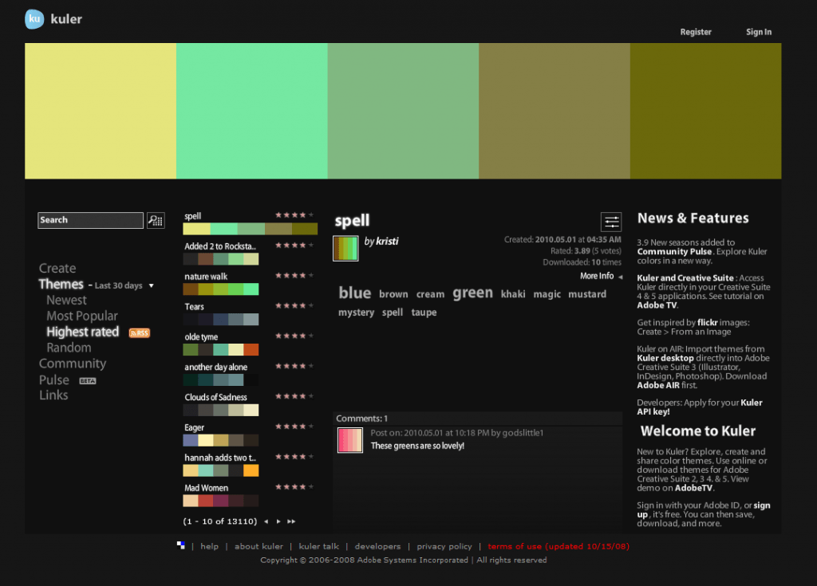This screenshot has height=586, width=817.
Task: Click the large mint green color block
Action: coord(251,111)
